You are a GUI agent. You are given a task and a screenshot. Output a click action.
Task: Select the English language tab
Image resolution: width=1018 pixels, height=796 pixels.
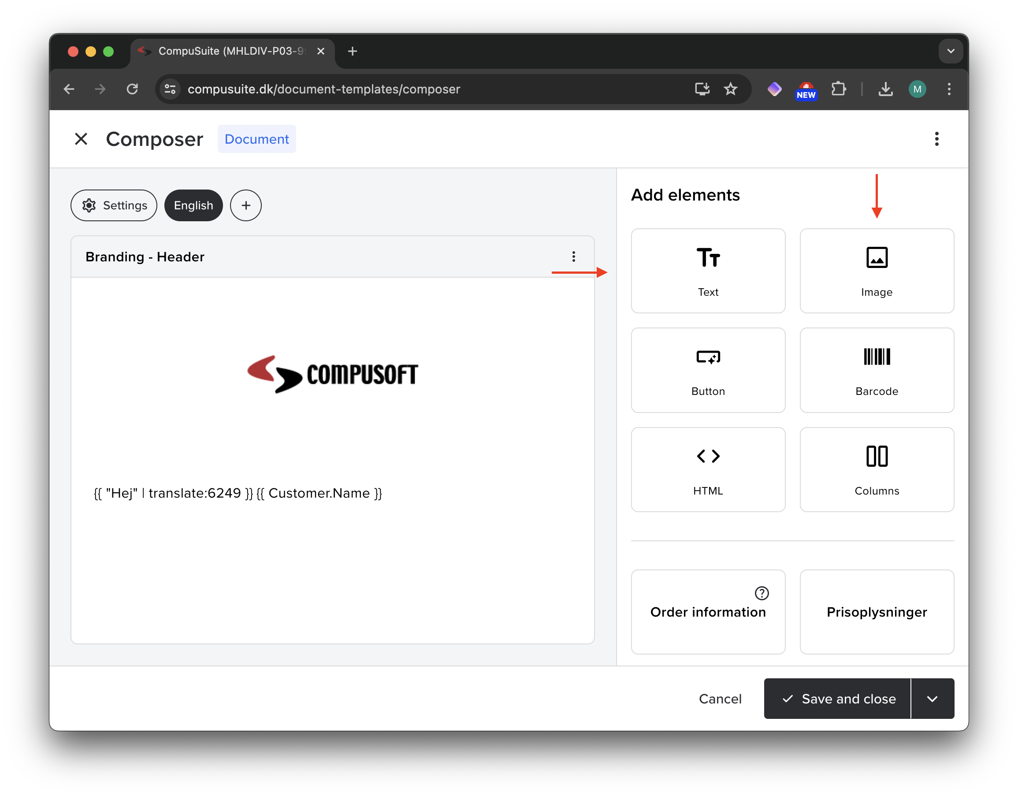(193, 205)
